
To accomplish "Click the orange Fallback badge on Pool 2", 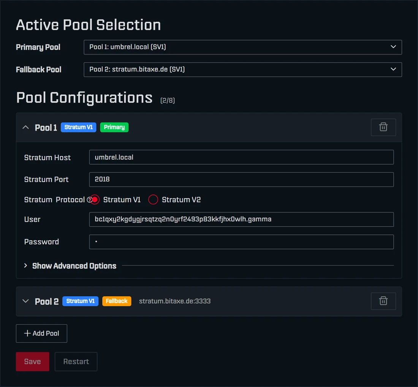I will pyautogui.click(x=117, y=301).
